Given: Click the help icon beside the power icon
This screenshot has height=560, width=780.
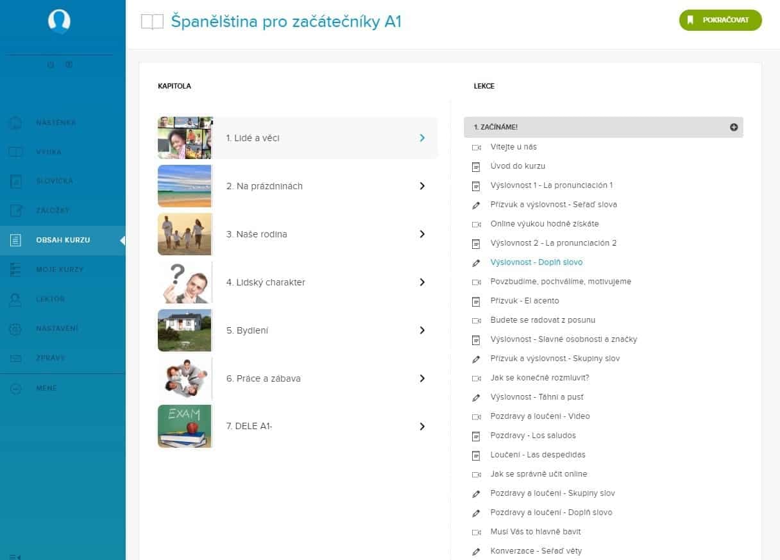Looking at the screenshot, I should 69,65.
